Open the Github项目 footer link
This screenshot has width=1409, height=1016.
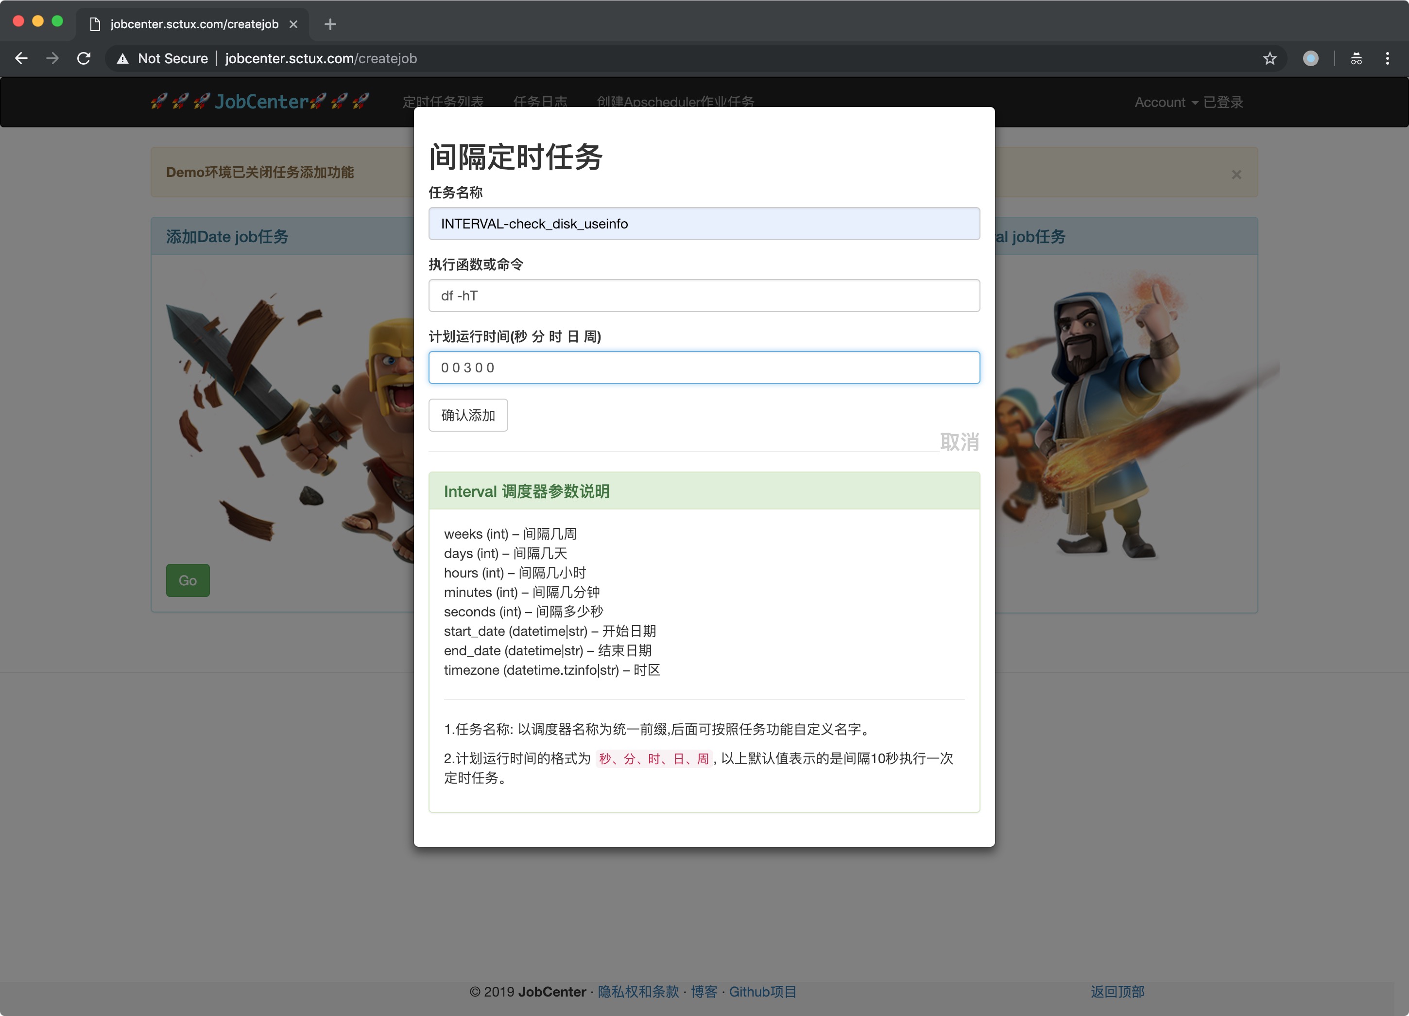point(763,992)
